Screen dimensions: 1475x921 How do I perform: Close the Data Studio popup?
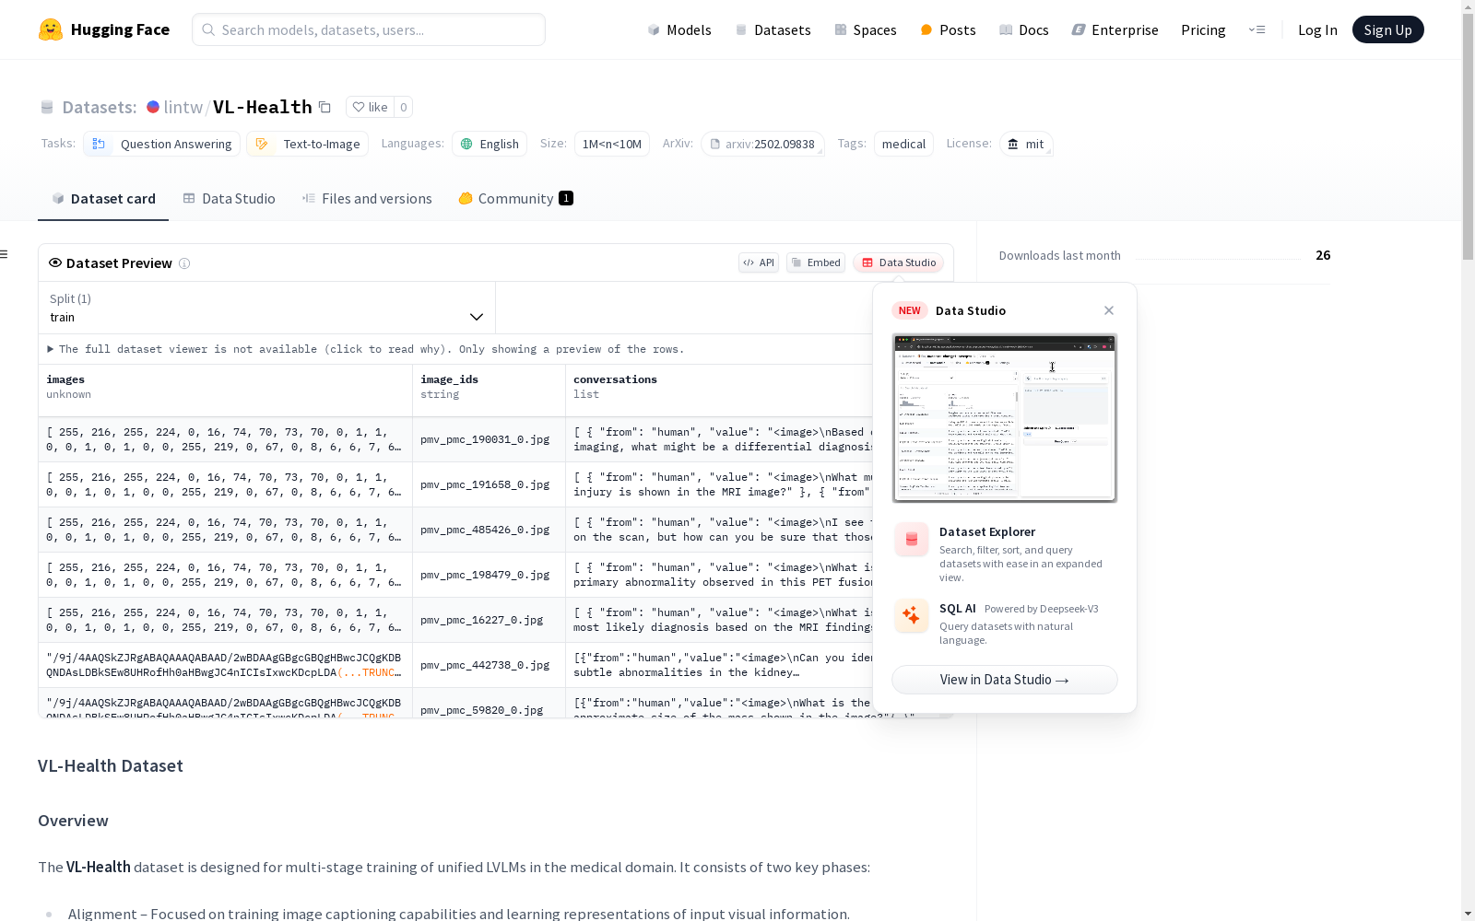click(x=1109, y=310)
